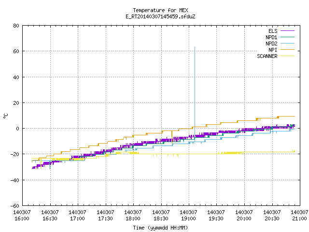The width and height of the screenshot is (309, 232).
Task: Click the orange NPI downward dip near 18:40
Action: [x=172, y=137]
